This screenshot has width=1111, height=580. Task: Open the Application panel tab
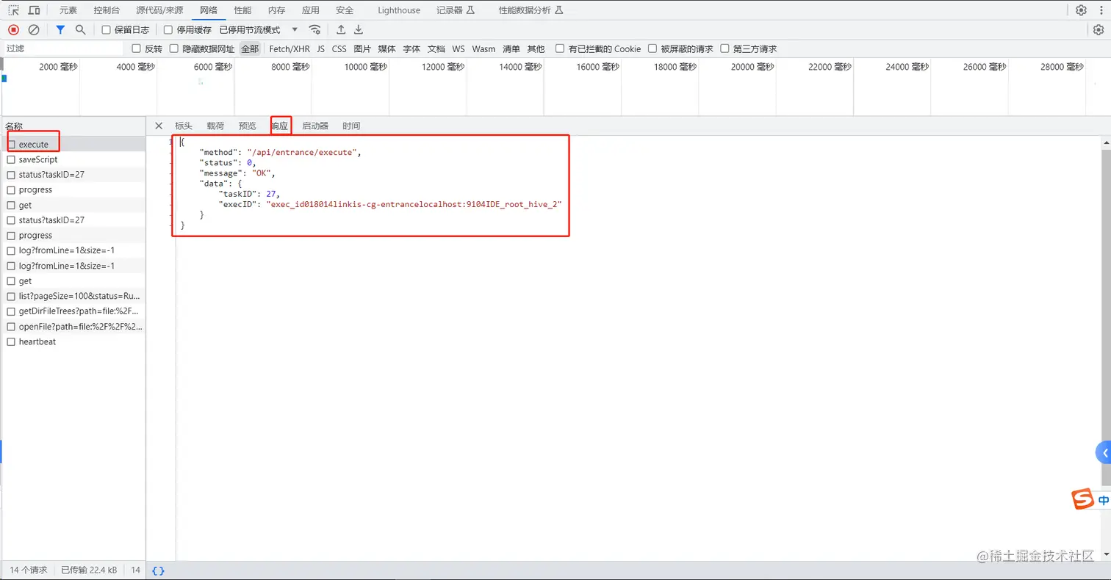[x=311, y=10]
